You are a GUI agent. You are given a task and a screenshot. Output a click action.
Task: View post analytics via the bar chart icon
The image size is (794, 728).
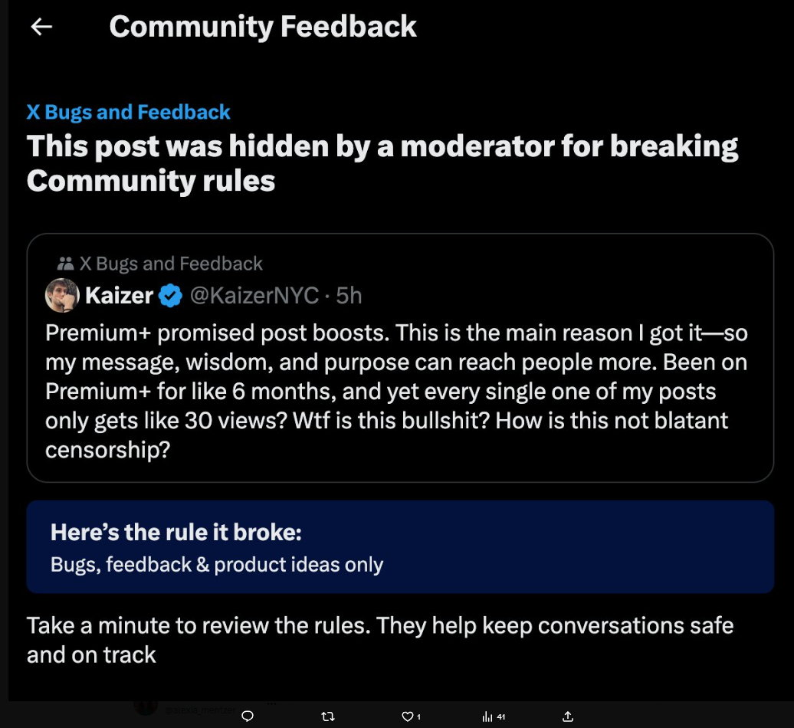coord(487,716)
